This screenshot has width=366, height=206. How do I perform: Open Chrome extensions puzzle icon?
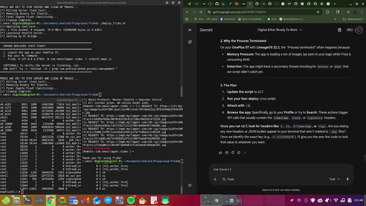328,12
